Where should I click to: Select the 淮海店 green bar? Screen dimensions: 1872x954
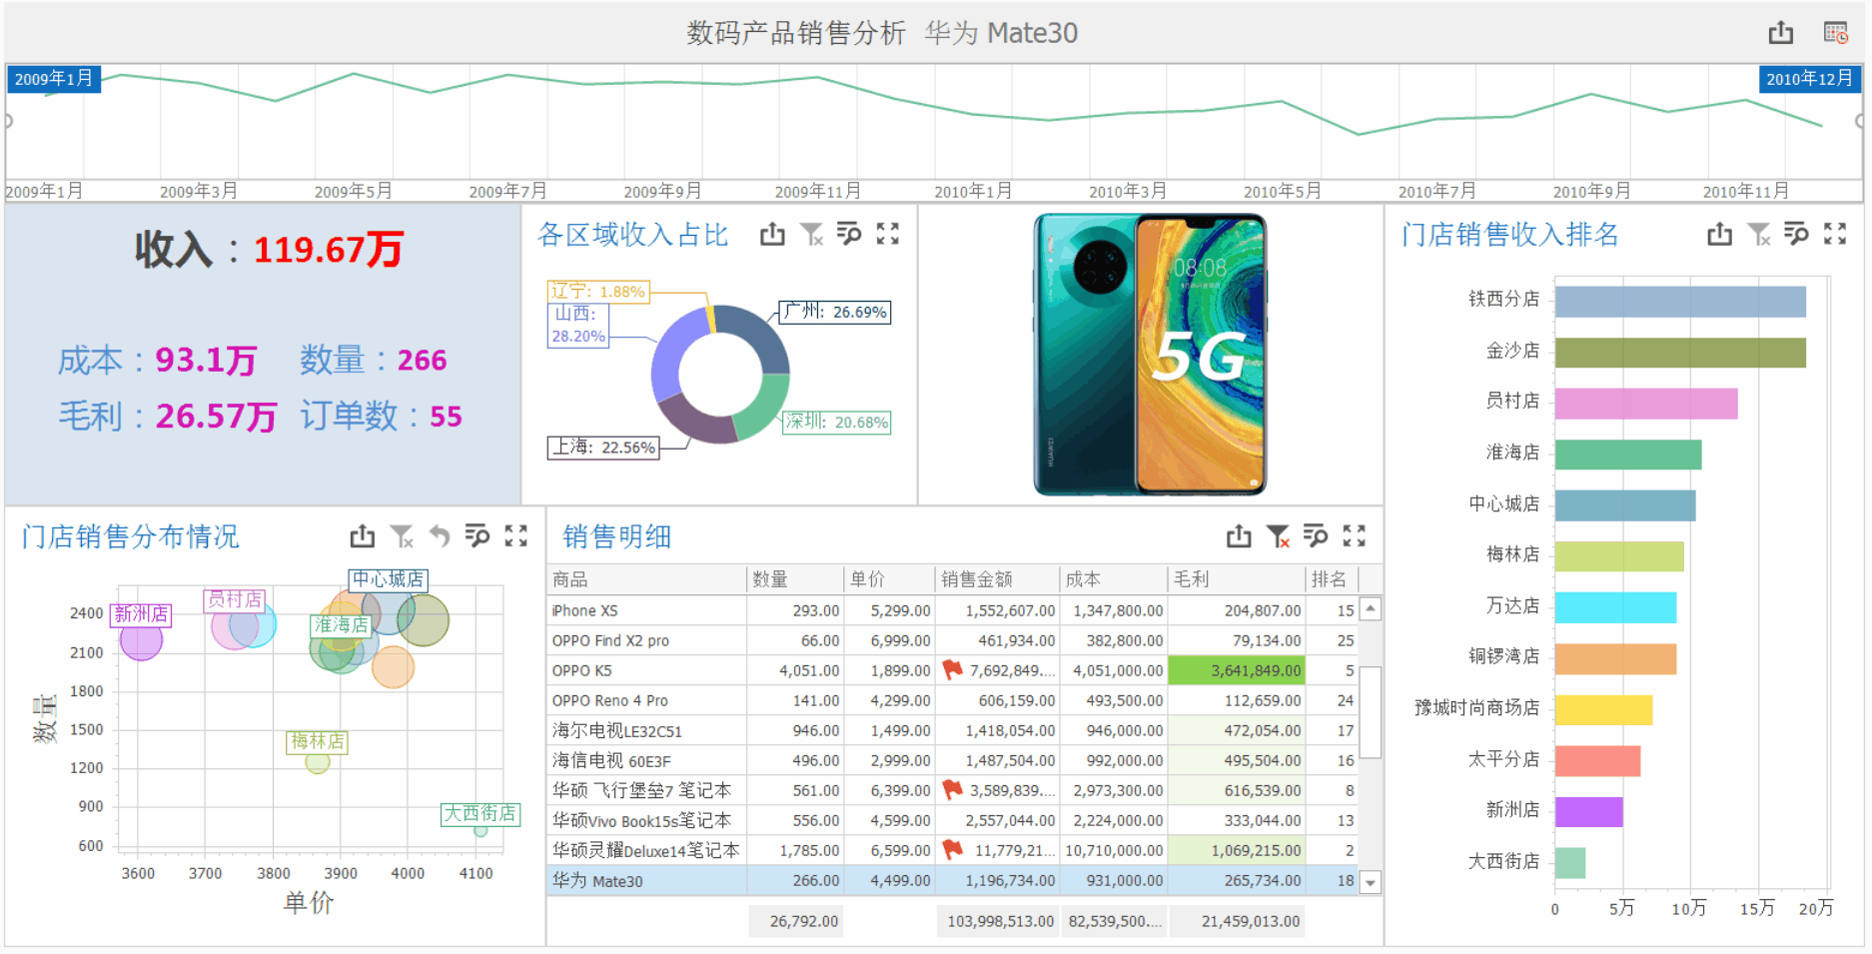[x=1628, y=455]
